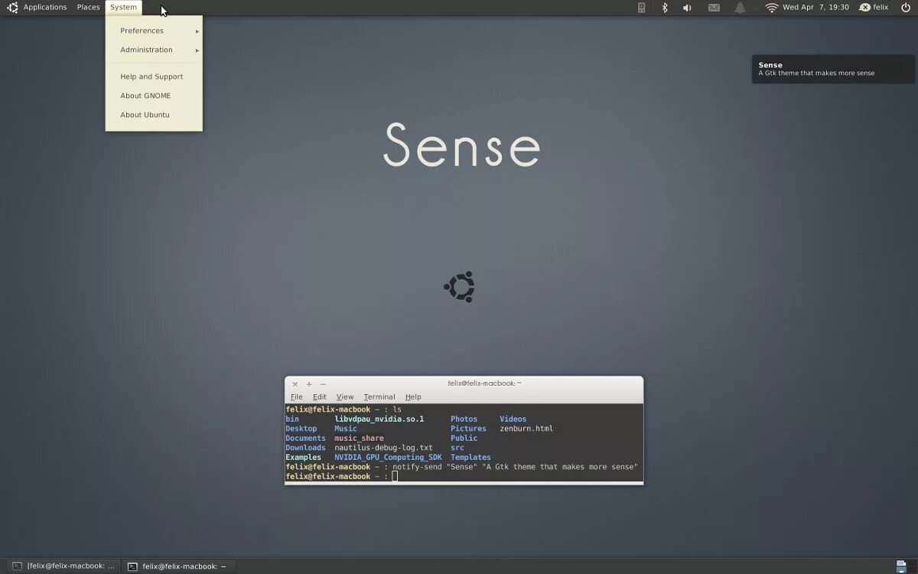
Task: Click the terminal title felix@felix-macbook: ~
Action: pyautogui.click(x=484, y=383)
